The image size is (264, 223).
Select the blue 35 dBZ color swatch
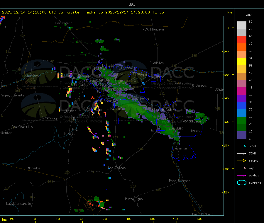(x=242, y=105)
